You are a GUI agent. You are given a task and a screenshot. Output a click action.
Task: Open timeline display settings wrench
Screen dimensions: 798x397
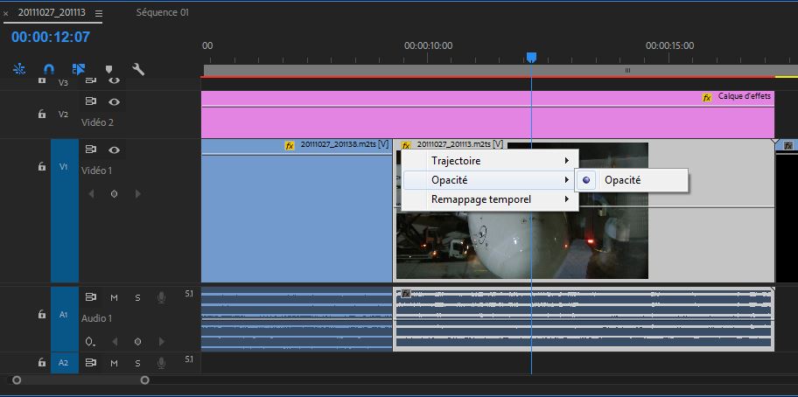[138, 69]
